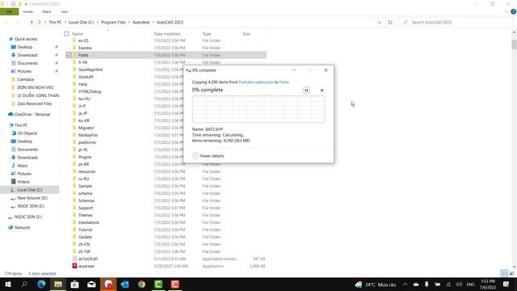Image resolution: width=517 pixels, height=291 pixels.
Task: Open the File ribbon tab
Action: 9,11
